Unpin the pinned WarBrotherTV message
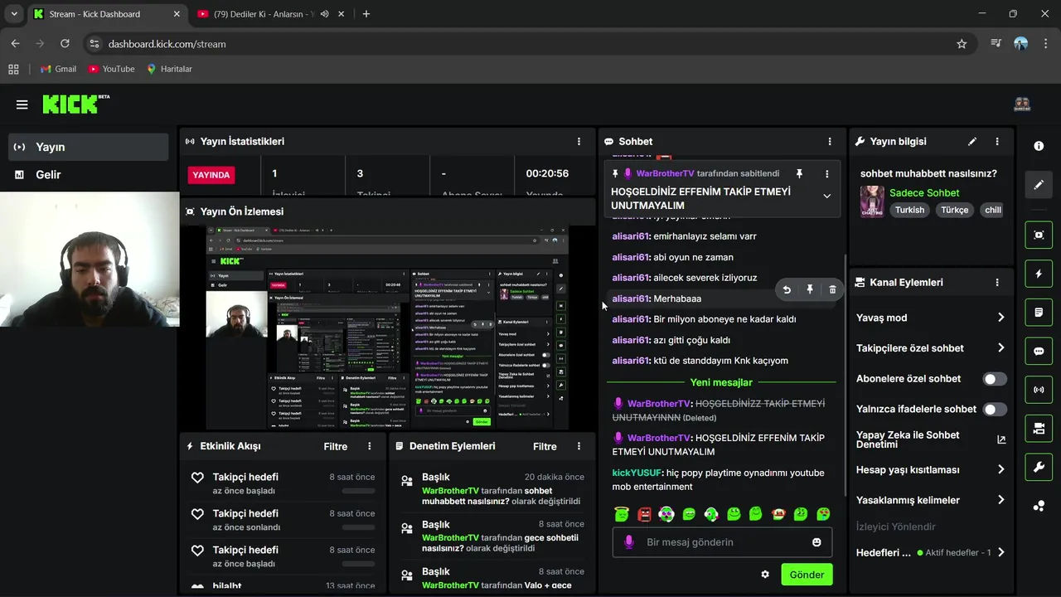Viewport: 1061px width, 597px height. pyautogui.click(x=799, y=174)
